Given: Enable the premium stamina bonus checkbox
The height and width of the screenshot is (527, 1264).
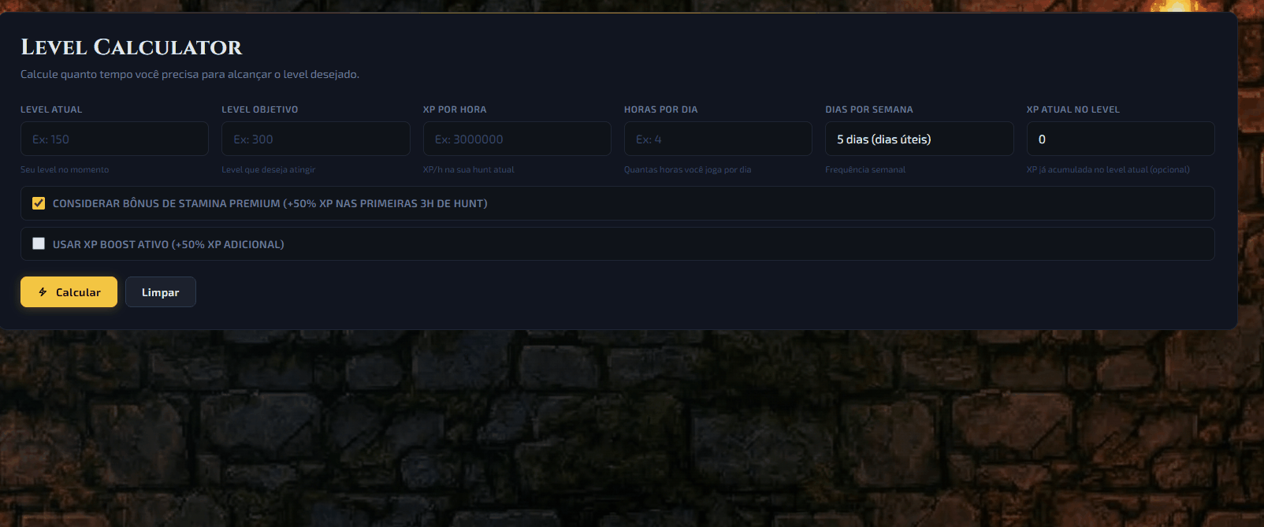Looking at the screenshot, I should pyautogui.click(x=39, y=203).
